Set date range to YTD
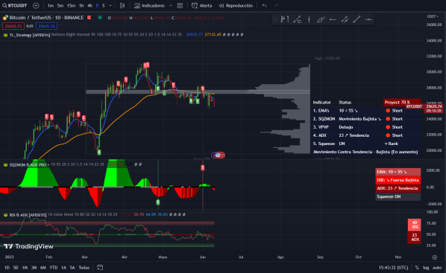The width and height of the screenshot is (446, 273). [54, 268]
